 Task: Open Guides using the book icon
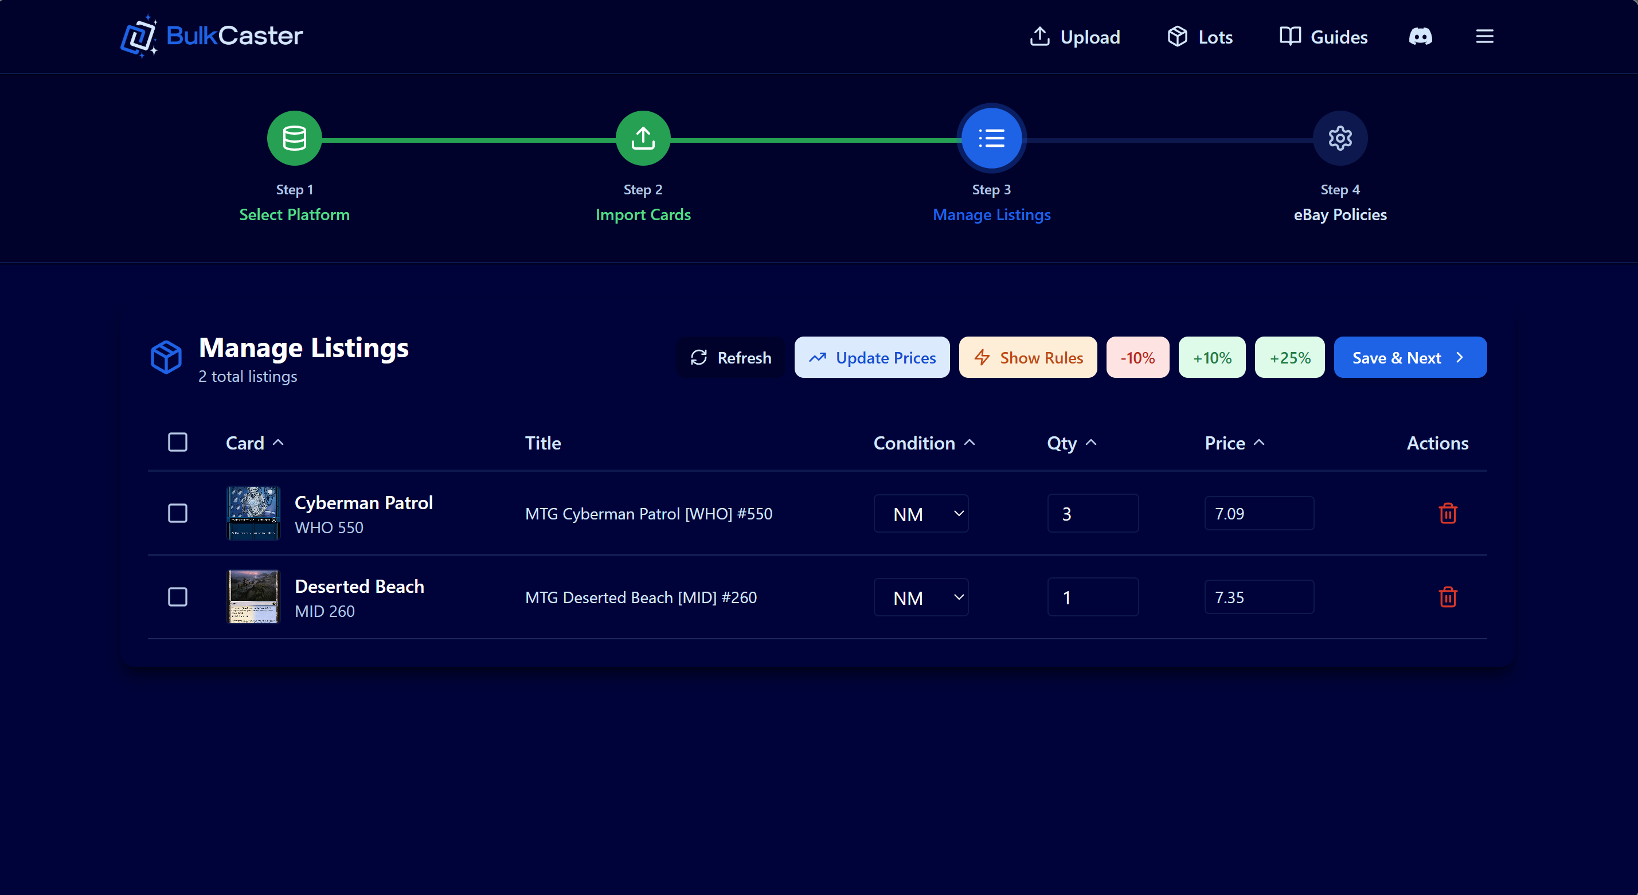click(1289, 36)
